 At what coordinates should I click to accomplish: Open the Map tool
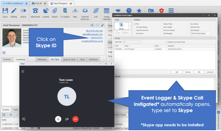pos(75,11)
